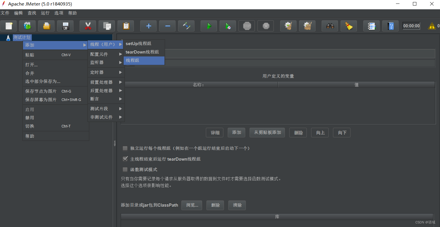Viewport: 440px width, 227px height.
Task: Click the Save floppy disk icon
Action: (65, 26)
